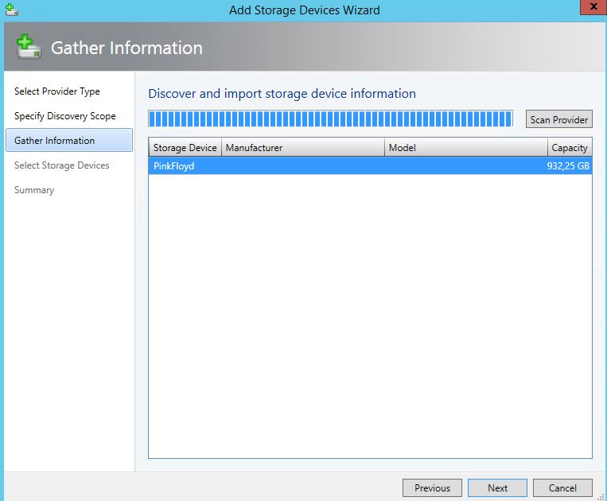This screenshot has height=501, width=607.
Task: Click the discovery progress bar
Action: pyautogui.click(x=331, y=118)
